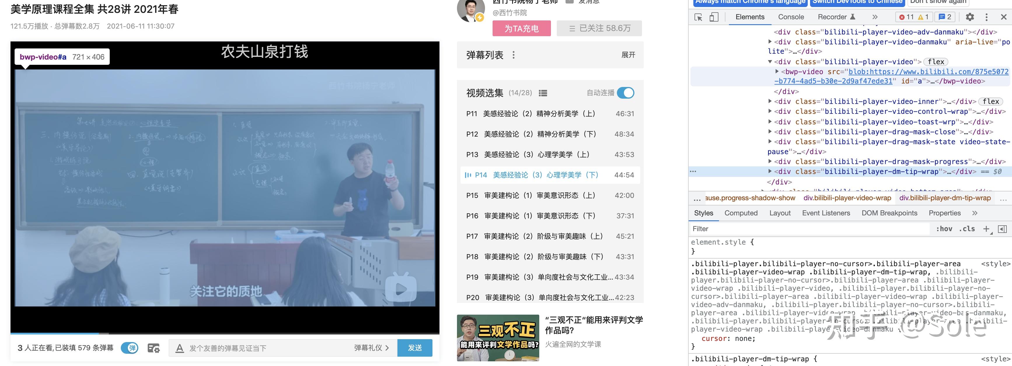Click the danmaku settings icon below the player
1012x366 pixels.
pos(153,348)
